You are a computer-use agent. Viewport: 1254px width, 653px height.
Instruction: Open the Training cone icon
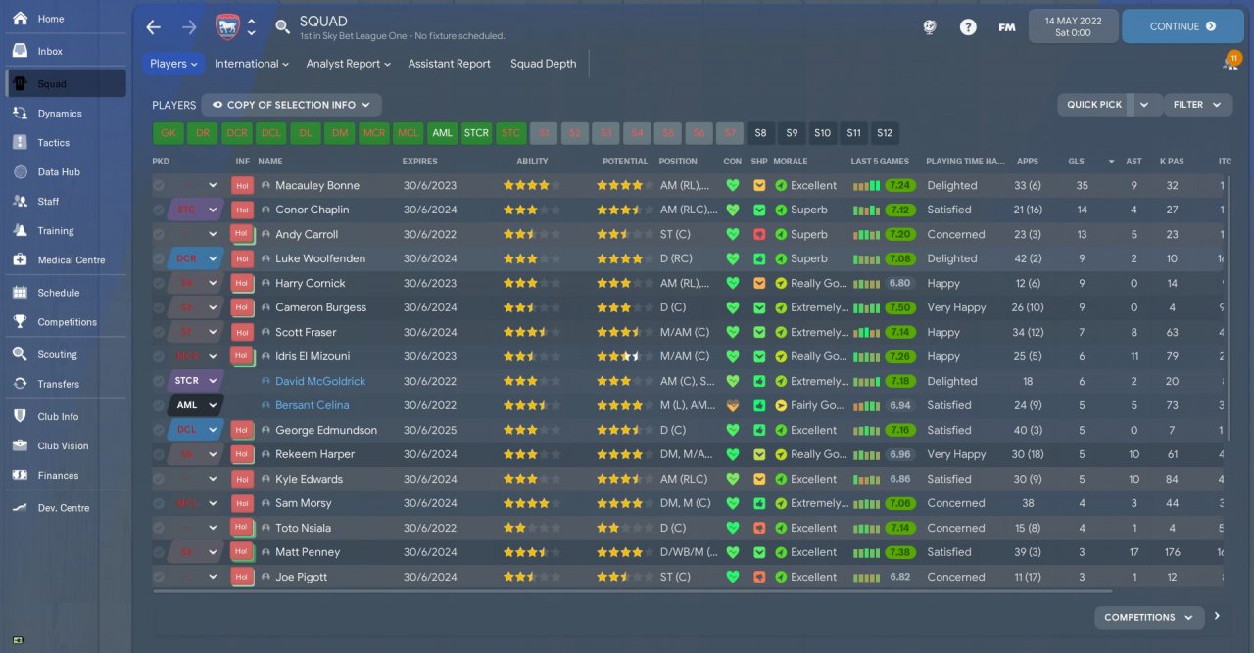[20, 231]
